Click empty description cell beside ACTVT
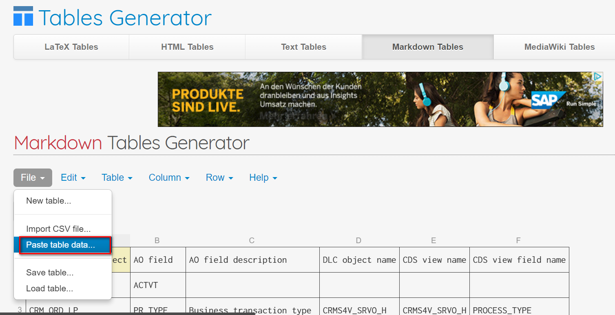 (x=252, y=285)
